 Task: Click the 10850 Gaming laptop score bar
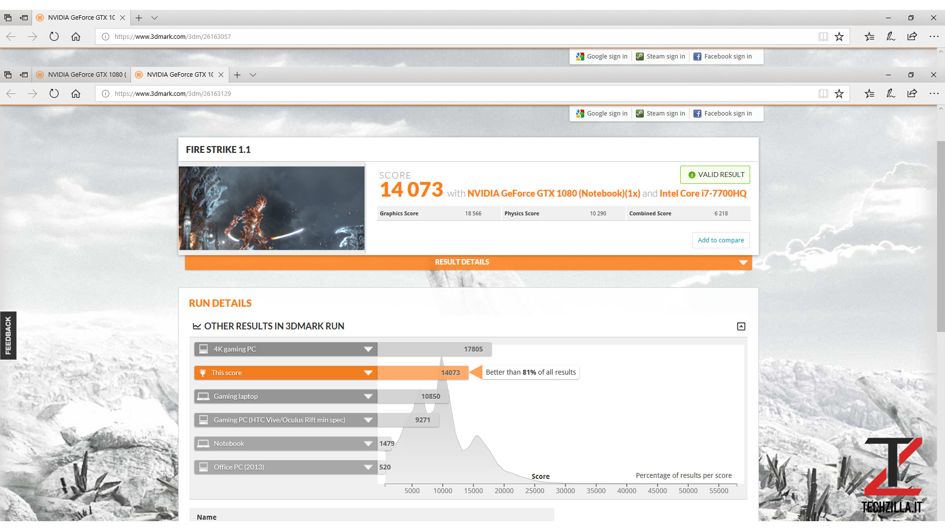pyautogui.click(x=413, y=396)
